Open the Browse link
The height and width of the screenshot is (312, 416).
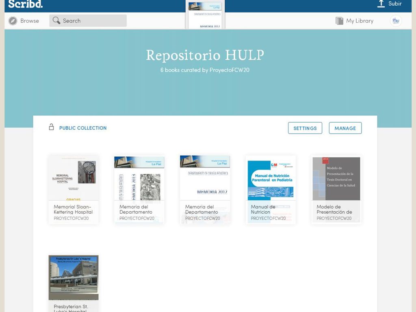(x=29, y=21)
